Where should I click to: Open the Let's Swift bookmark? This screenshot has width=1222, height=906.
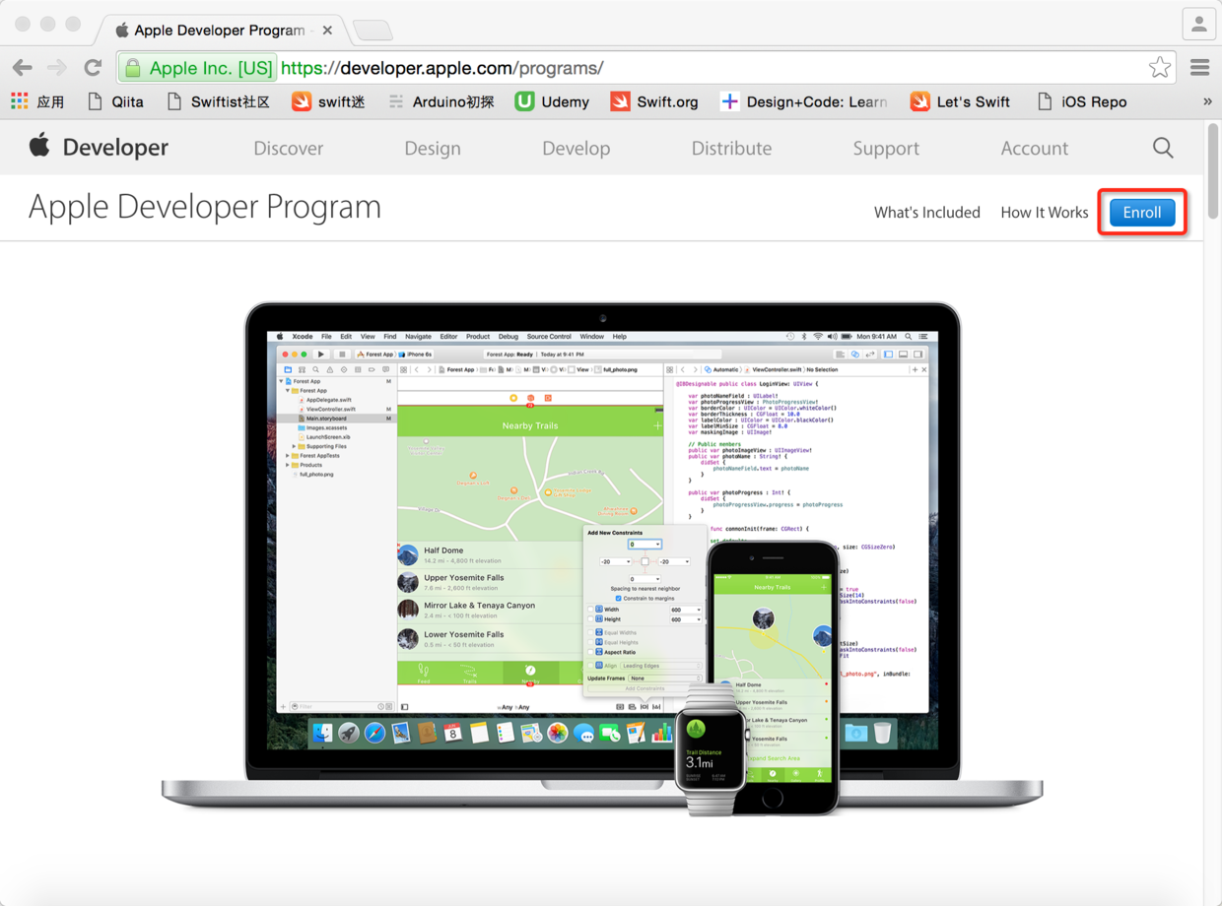[960, 101]
